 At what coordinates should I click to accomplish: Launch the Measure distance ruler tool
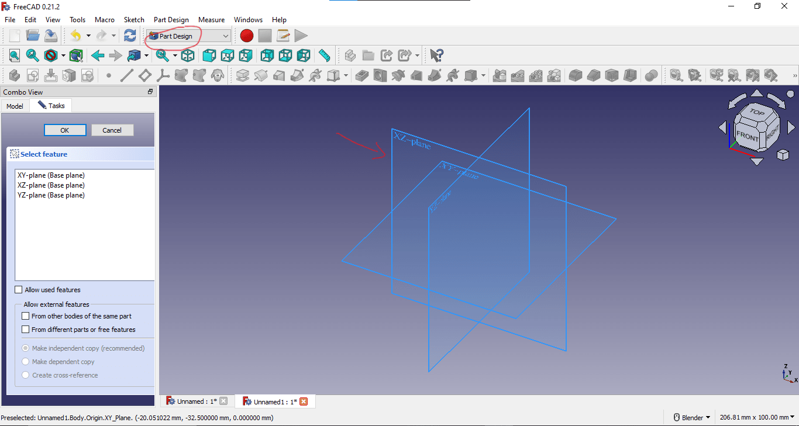[x=324, y=56]
